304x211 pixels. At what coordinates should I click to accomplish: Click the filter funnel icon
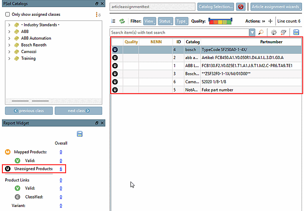283,32
